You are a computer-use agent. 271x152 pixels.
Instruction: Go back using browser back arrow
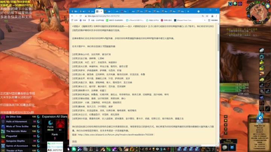tap(72, 16)
